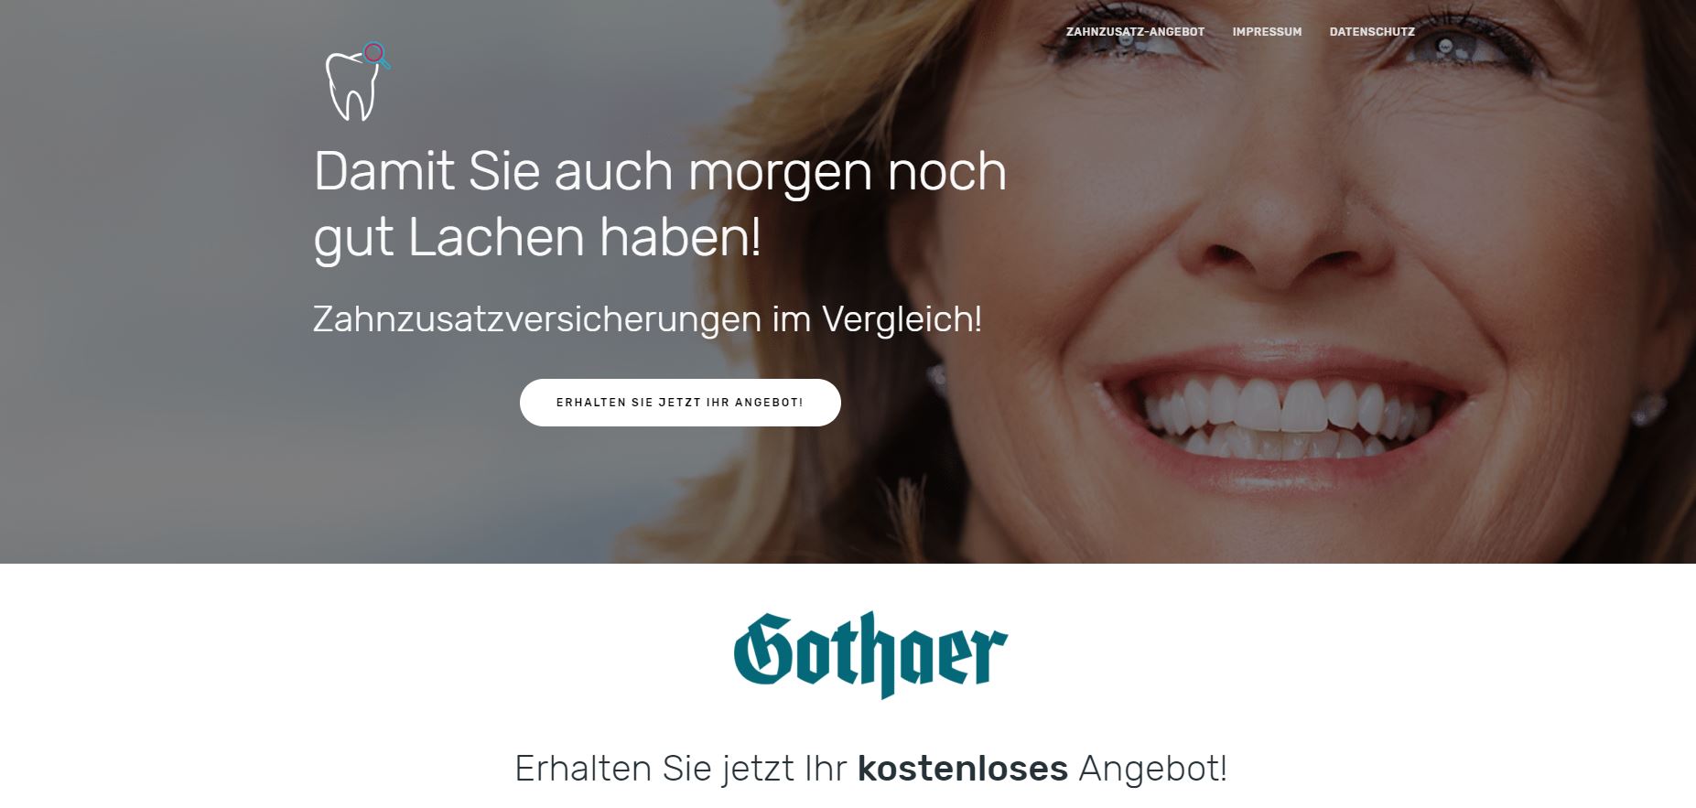Click the magnifying glass on the tooth logo
The image size is (1696, 808).
click(x=376, y=55)
